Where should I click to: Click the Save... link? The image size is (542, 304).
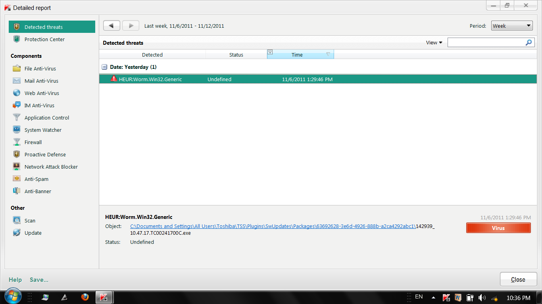(x=39, y=280)
